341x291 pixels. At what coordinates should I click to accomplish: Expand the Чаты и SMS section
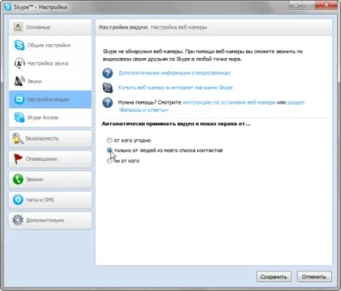(x=50, y=199)
